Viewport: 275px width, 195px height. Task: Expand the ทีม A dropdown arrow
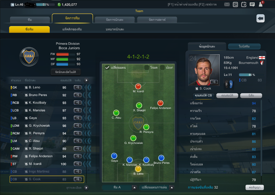click(x=134, y=187)
